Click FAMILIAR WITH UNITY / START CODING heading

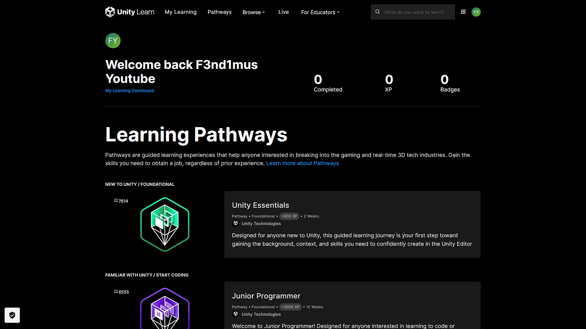tap(147, 275)
